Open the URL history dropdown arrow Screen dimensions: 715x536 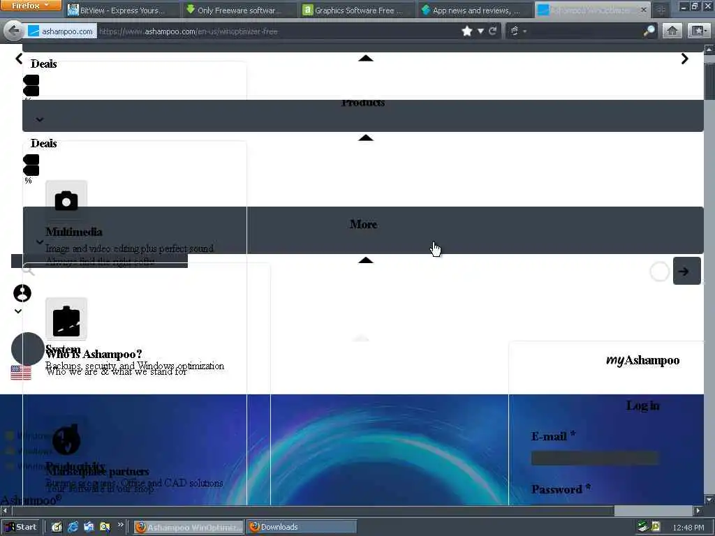coord(480,31)
